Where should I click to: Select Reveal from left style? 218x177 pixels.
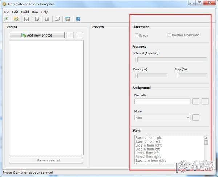tap(147, 153)
